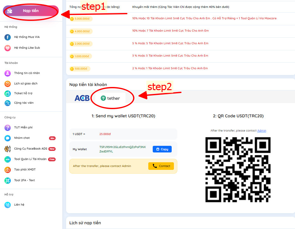Click the coin icon on the 1.000.000đ tier
Image resolution: width=295 pixels, height=229 pixels.
click(x=72, y=56)
